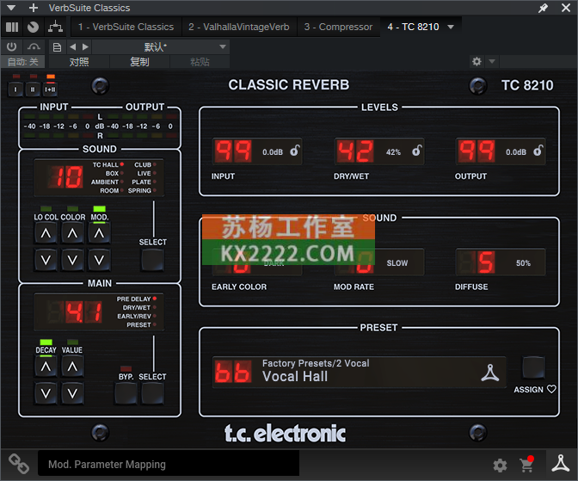Open the plugin chain bars icon

point(12,27)
